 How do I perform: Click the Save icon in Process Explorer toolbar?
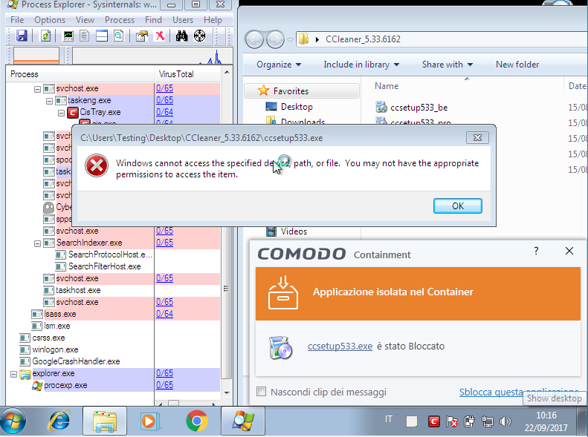pyautogui.click(x=22, y=36)
